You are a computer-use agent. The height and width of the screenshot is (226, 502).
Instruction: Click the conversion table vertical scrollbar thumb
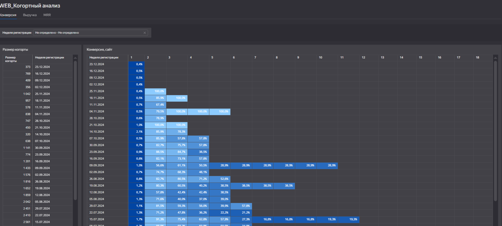click(x=496, y=131)
